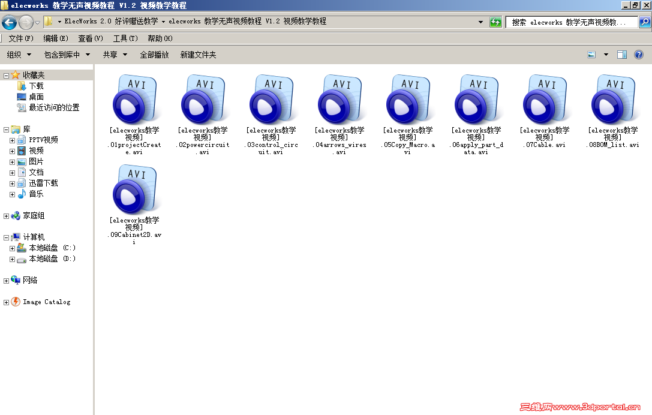
Task: Select the 07Cable.avi video icon
Action: pos(545,100)
